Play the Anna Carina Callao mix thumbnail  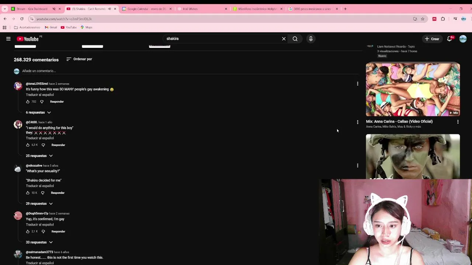click(x=413, y=89)
